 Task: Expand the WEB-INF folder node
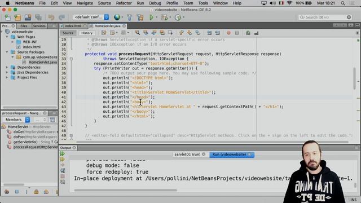12,42
